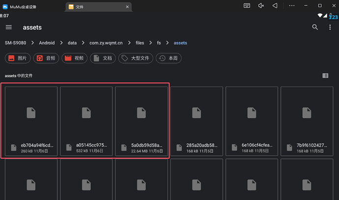The image size is (339, 200).
Task: Filter by 图片 images chip
Action: coord(18,58)
